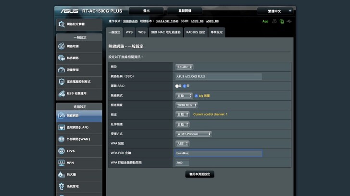Expand the 頻道頻寬 20/40 MHz dropdown

tap(187, 105)
